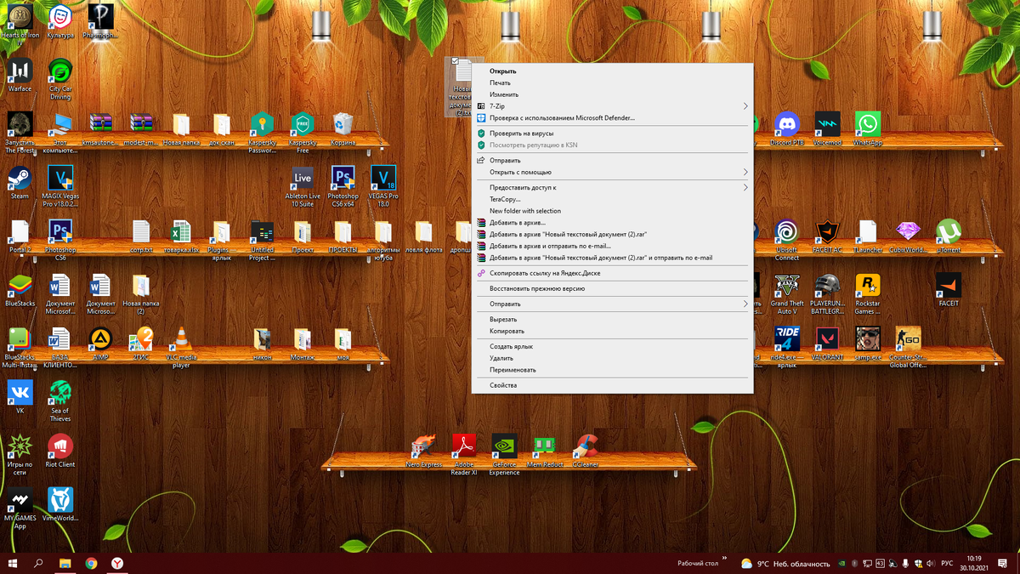Click the weather widget showing 9°C
This screenshot has height=574, width=1020.
785,563
